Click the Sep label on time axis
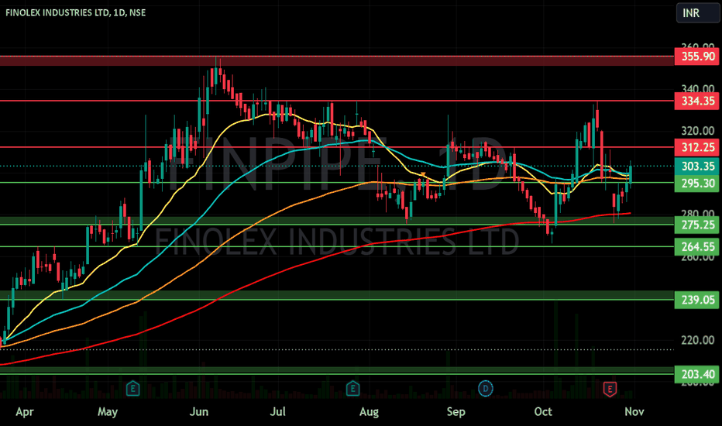 (x=456, y=412)
